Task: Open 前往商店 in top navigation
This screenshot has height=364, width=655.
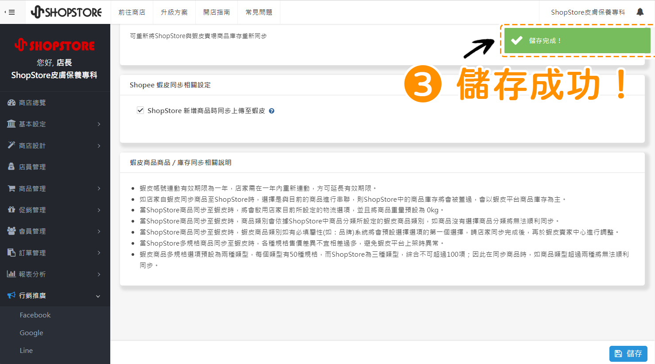Action: [x=132, y=12]
